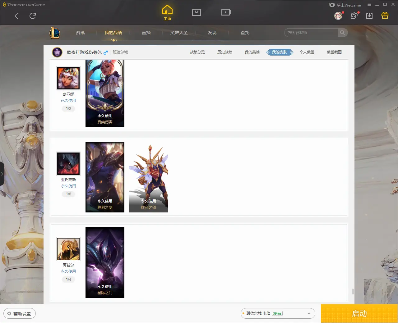Open 星际之门 skin card
The height and width of the screenshot is (323, 398).
click(x=105, y=262)
